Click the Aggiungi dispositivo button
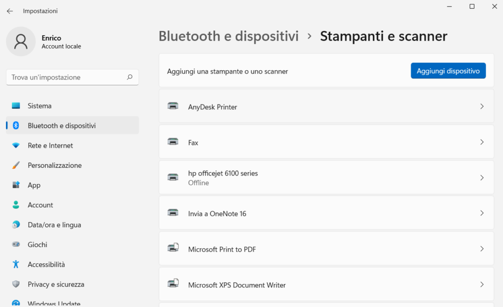The image size is (503, 307). (x=448, y=71)
